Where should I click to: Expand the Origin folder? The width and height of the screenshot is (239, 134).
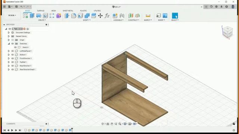point(9,40)
